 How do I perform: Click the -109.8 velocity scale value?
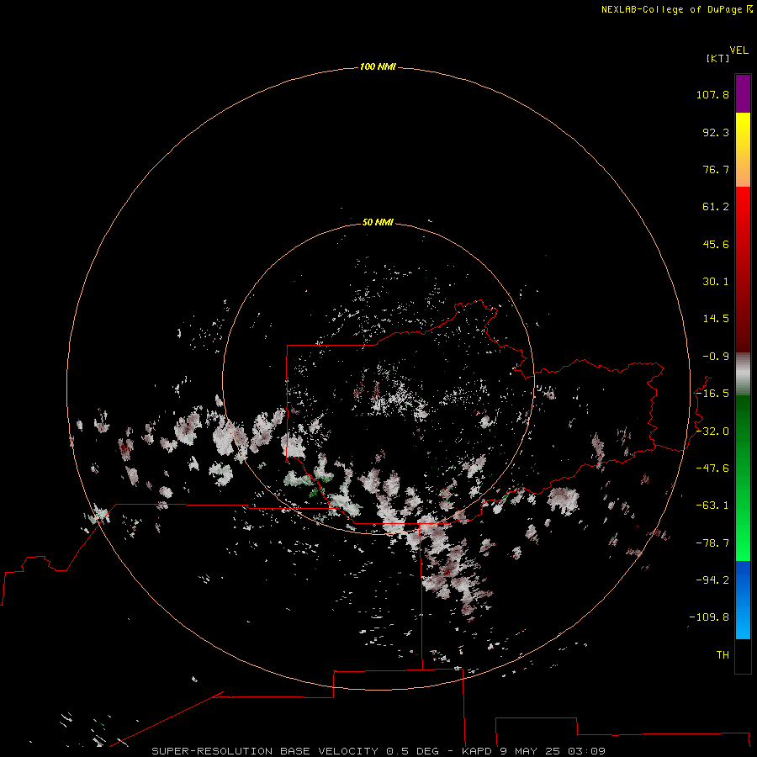(709, 617)
